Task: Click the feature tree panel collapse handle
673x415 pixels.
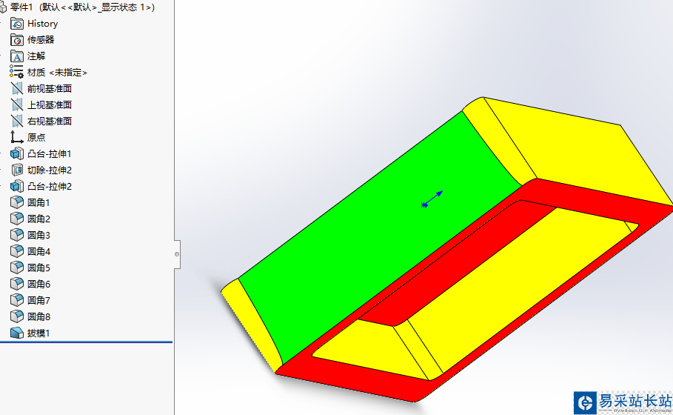Action: [x=177, y=254]
